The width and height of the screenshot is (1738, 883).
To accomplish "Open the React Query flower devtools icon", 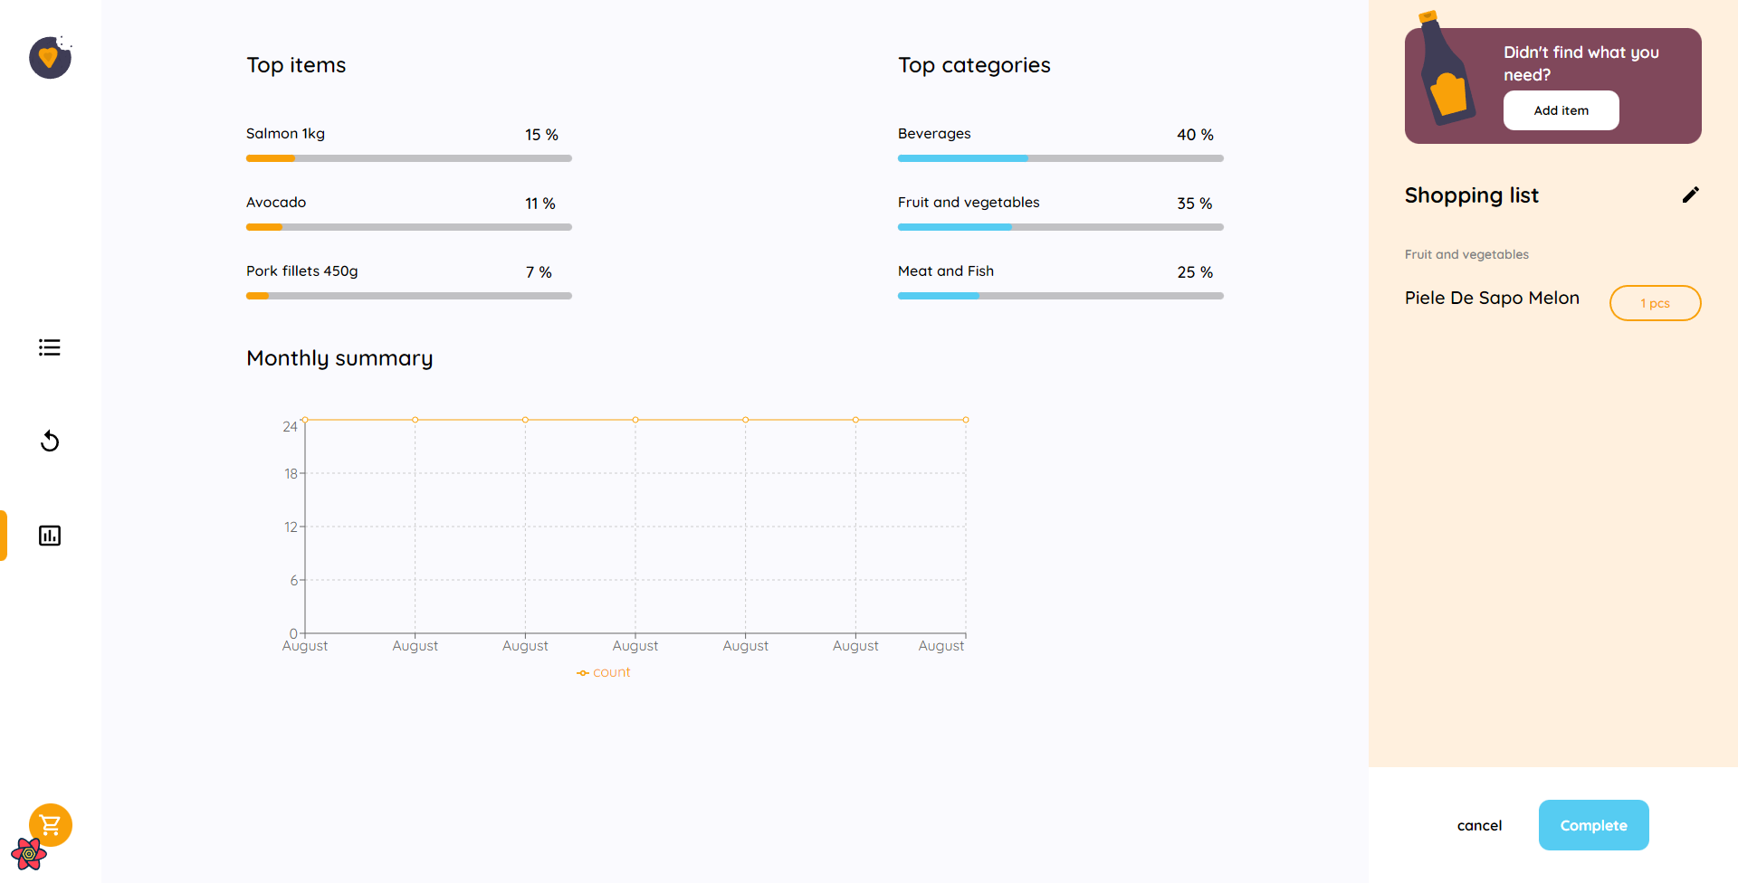I will pos(29,854).
